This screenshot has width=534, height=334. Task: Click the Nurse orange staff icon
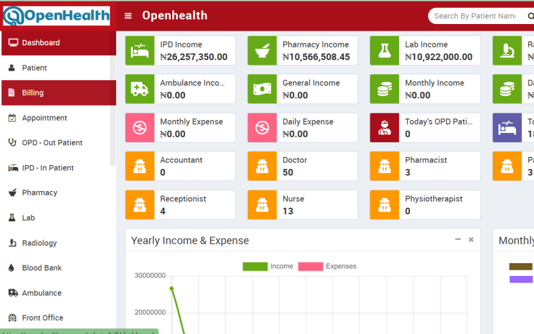[x=262, y=205]
